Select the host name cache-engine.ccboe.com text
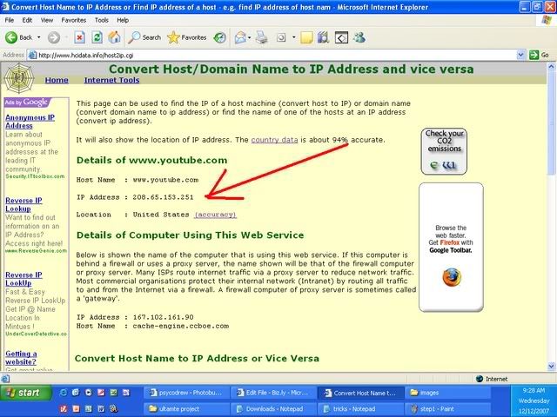Screen dimensions: 557x417 click(x=181, y=326)
